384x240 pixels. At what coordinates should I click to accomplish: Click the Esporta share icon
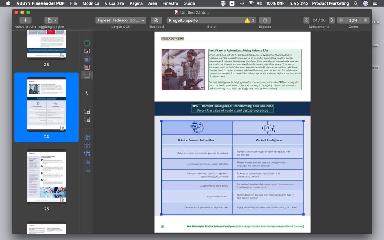click(265, 20)
